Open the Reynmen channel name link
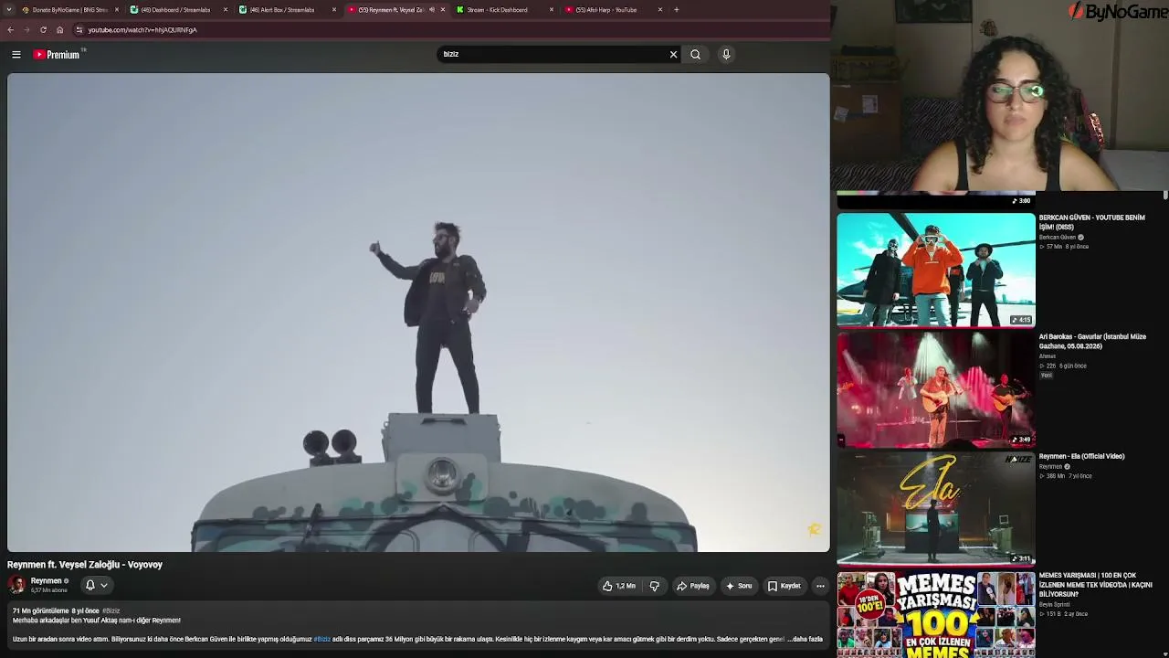Screen dimensions: 1169x658 [46, 581]
